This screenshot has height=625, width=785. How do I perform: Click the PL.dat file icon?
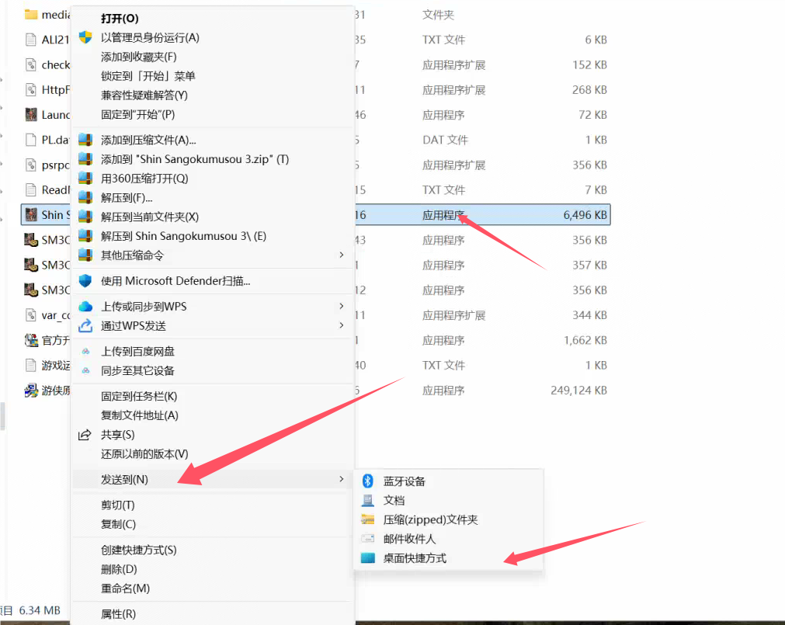click(31, 140)
